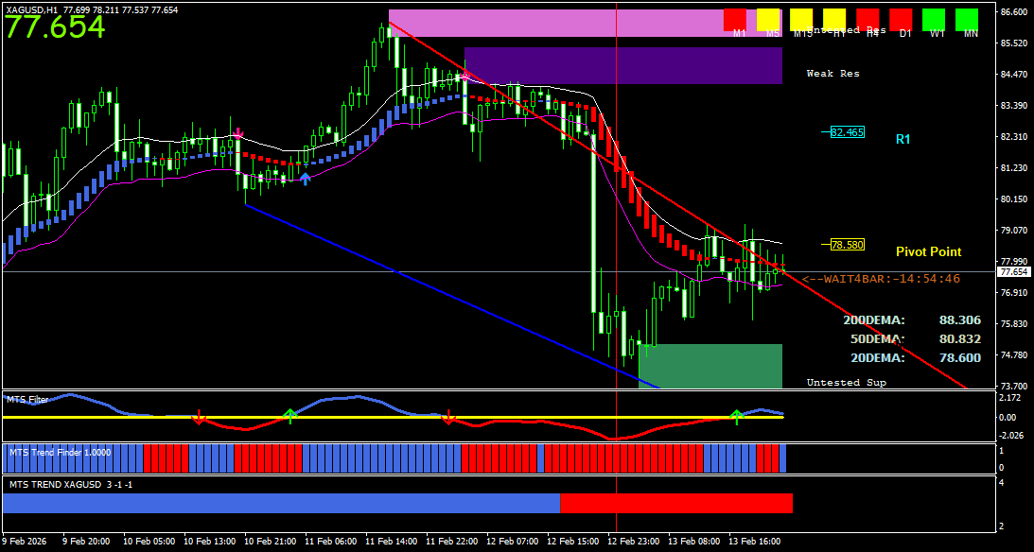Click the pink Untested Res zone
Viewport: 1034px width, 552px height.
(x=549, y=24)
